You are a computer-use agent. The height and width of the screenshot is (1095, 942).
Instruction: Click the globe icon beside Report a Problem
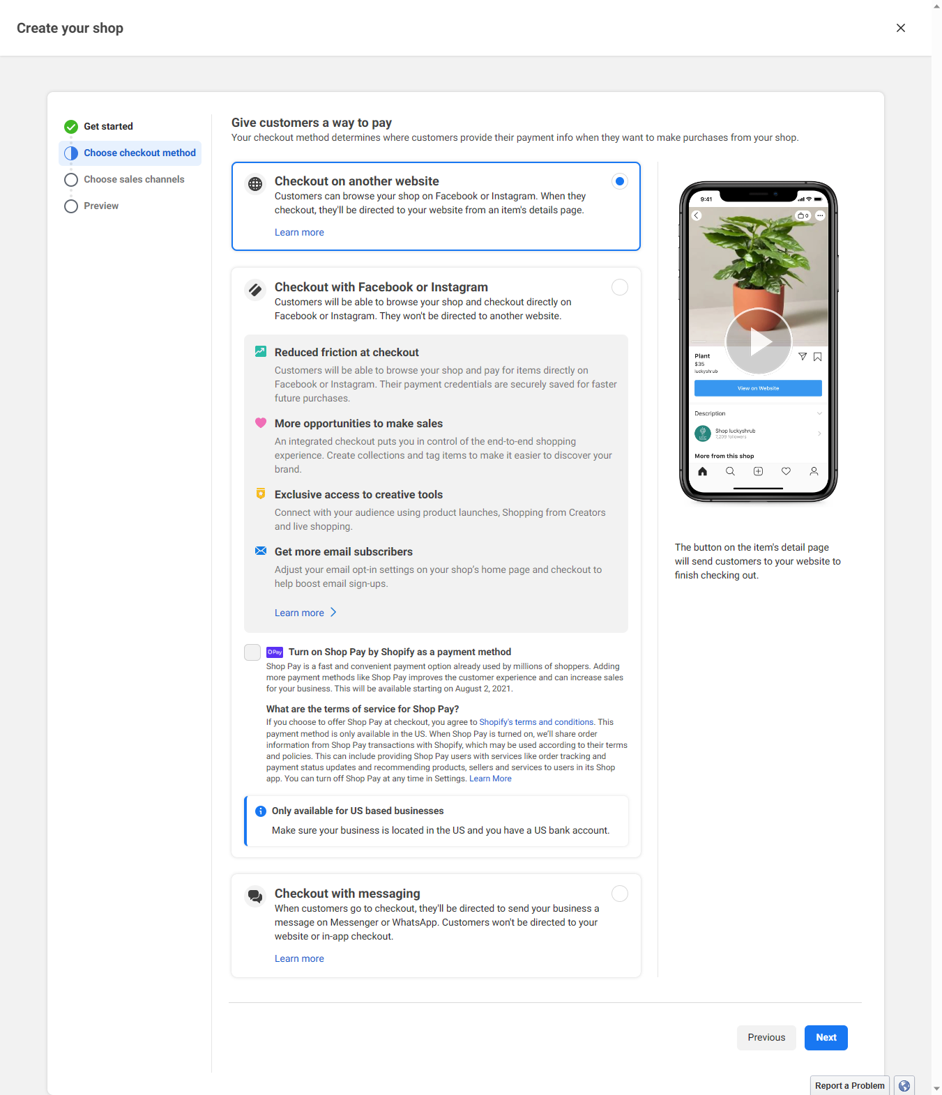click(904, 1086)
